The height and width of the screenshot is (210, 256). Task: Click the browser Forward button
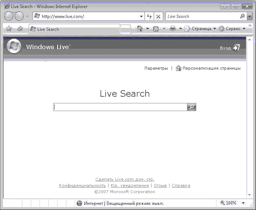[x=19, y=16]
